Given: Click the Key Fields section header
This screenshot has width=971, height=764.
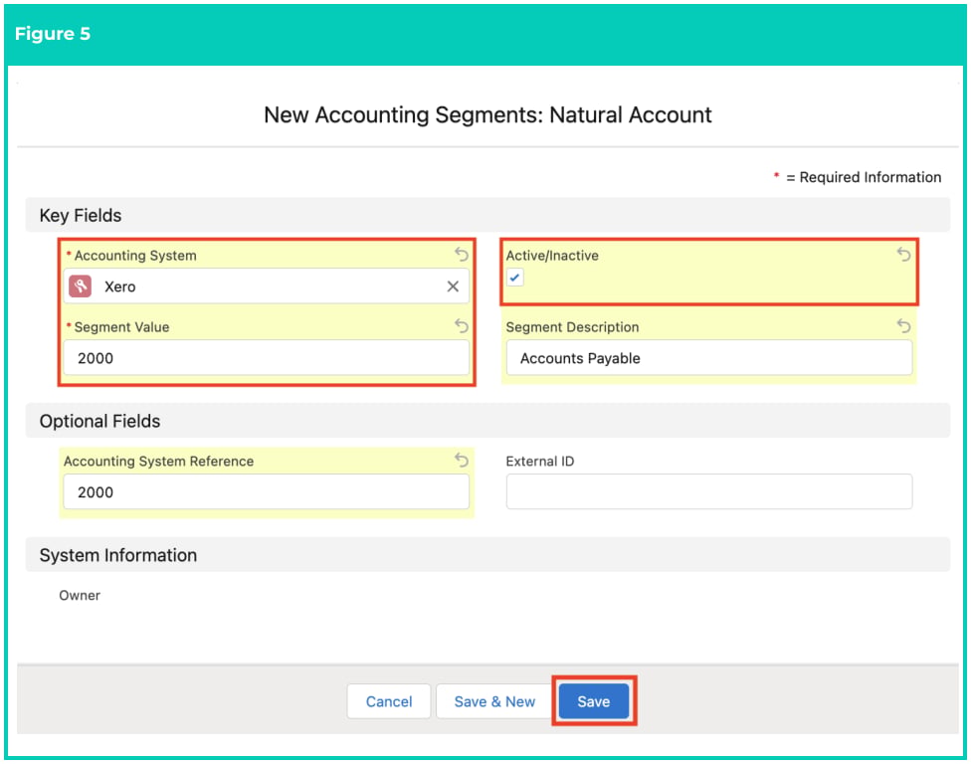Looking at the screenshot, I should pyautogui.click(x=487, y=215).
